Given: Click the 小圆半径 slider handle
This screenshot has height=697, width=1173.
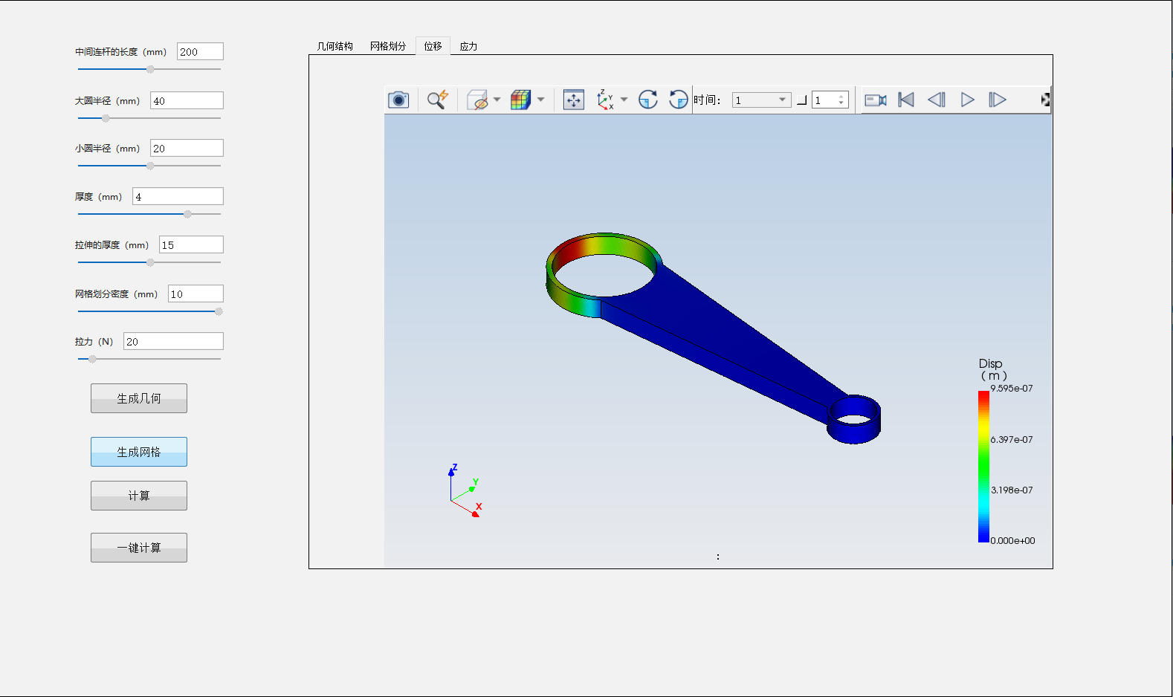Looking at the screenshot, I should [150, 166].
